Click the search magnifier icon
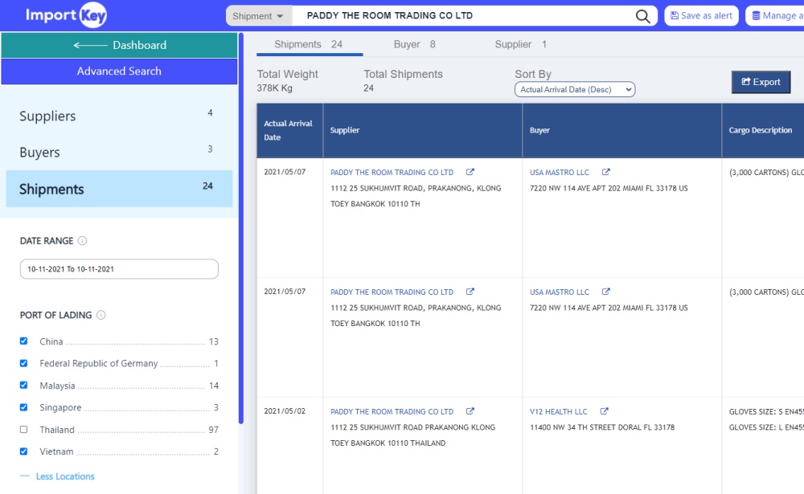This screenshot has width=804, height=494. (x=642, y=16)
